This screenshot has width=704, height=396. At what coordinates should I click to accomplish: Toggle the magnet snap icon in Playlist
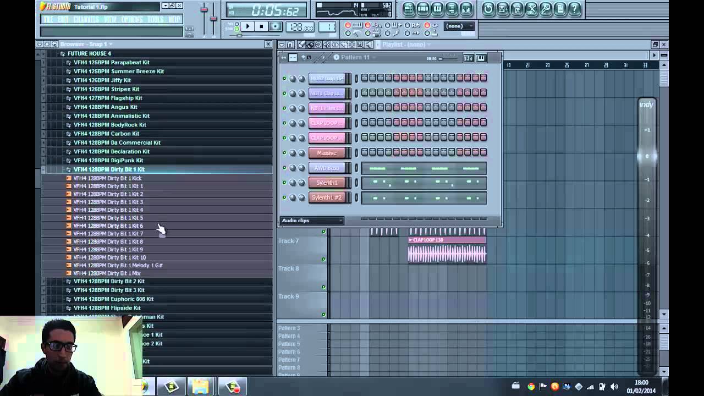pos(291,45)
